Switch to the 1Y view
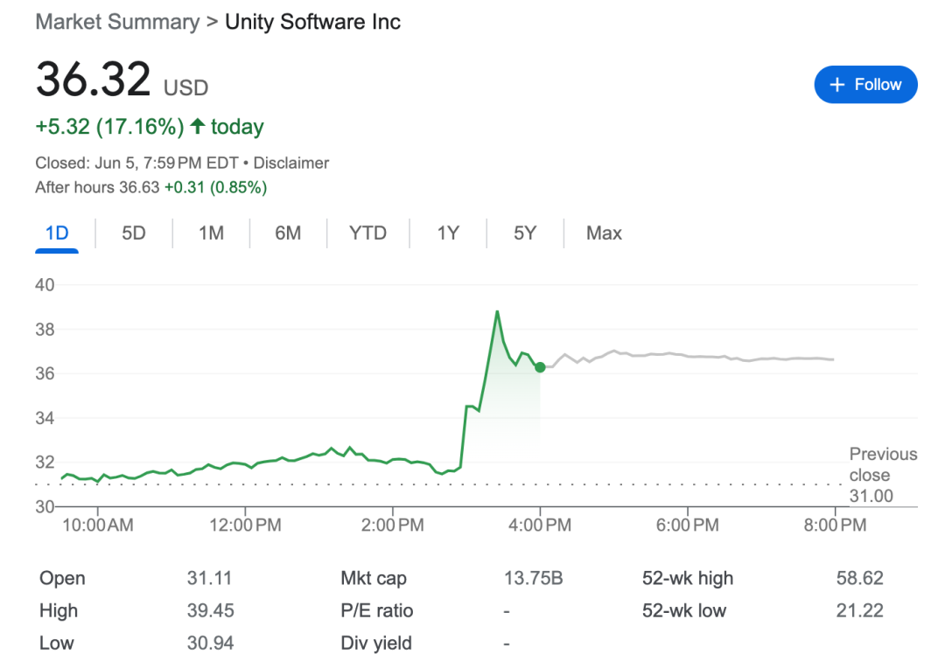945x661 pixels. click(x=448, y=233)
